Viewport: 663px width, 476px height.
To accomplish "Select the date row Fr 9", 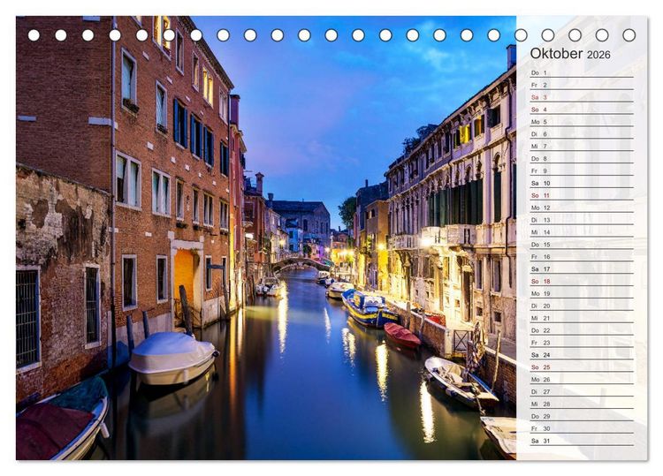I will [582, 170].
